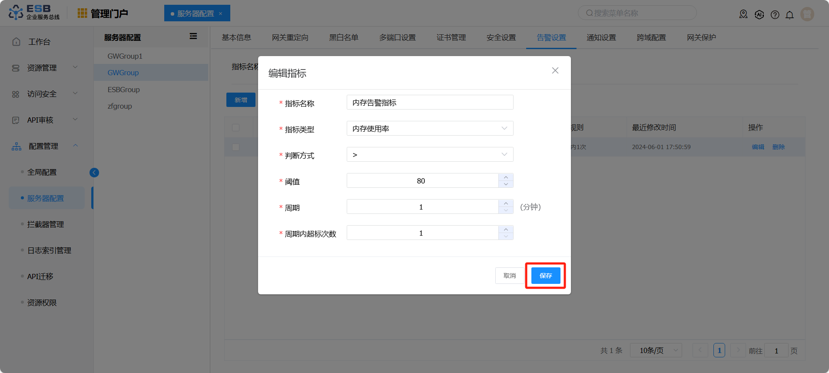Close the 服务器配置 tab with x icon

click(221, 13)
